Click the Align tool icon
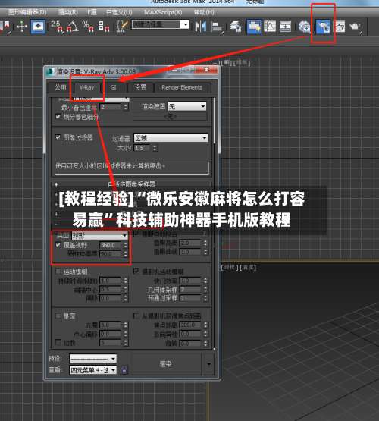The width and height of the screenshot is (379, 421). pos(217,27)
